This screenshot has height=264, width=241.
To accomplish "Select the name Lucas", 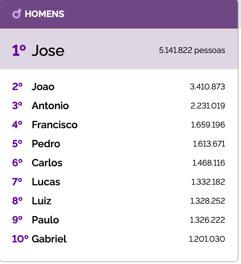I will click(46, 182).
